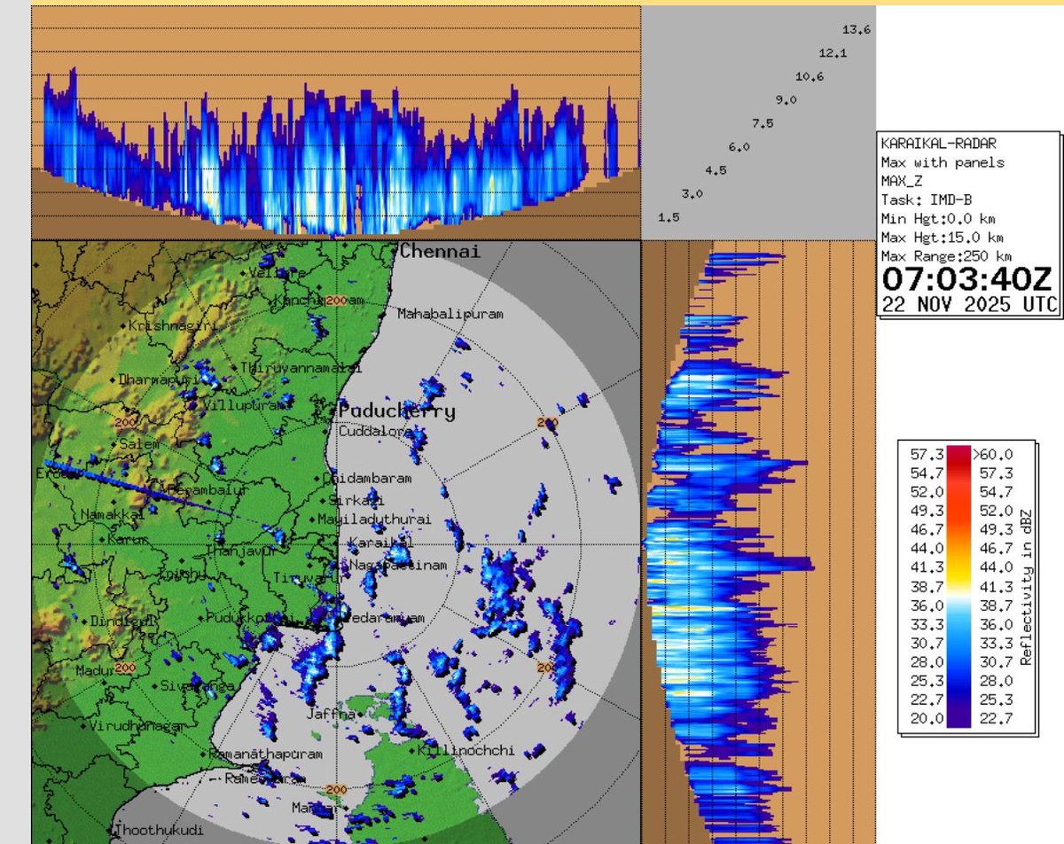Viewport: 1064px width, 844px height.
Task: Select the Dindigul label
Action: pos(122,621)
